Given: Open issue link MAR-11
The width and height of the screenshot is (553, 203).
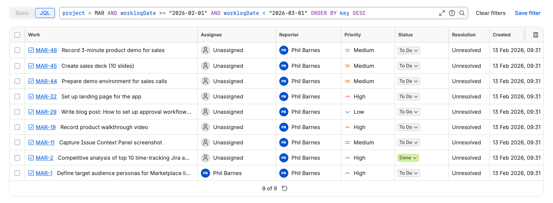Looking at the screenshot, I should tap(45, 142).
